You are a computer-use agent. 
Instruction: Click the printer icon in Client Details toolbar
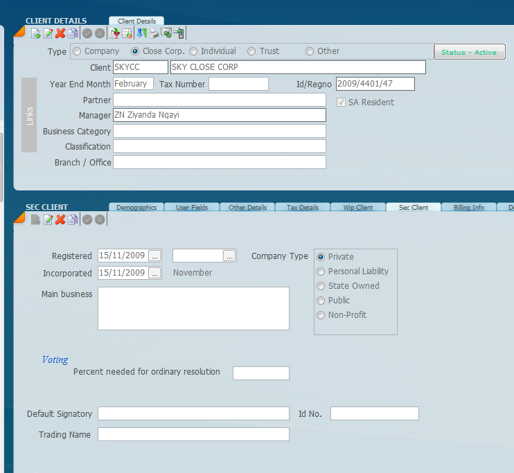point(154,33)
